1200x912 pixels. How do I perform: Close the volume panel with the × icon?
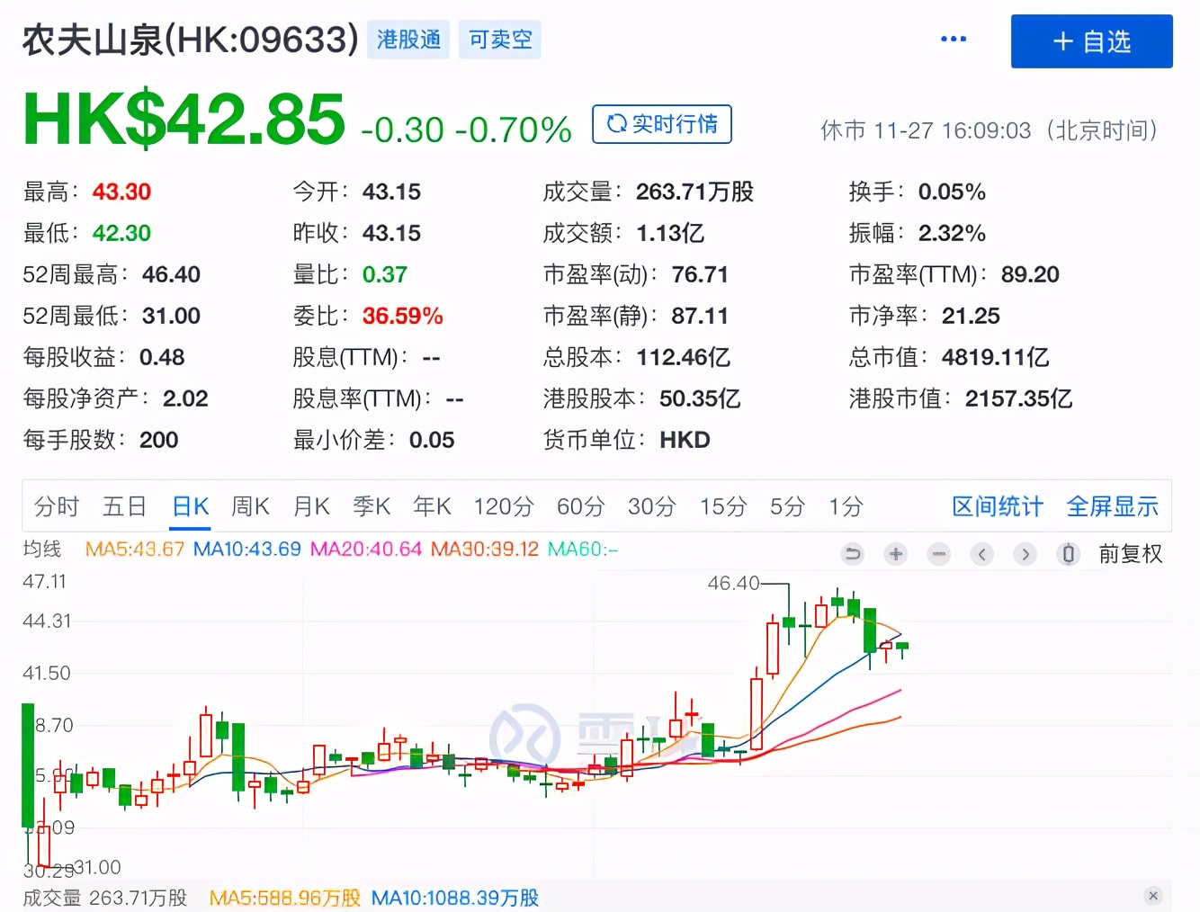pos(1154,896)
